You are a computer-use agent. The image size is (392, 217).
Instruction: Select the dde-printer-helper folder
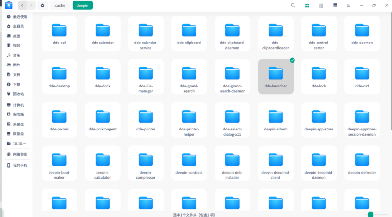click(189, 120)
